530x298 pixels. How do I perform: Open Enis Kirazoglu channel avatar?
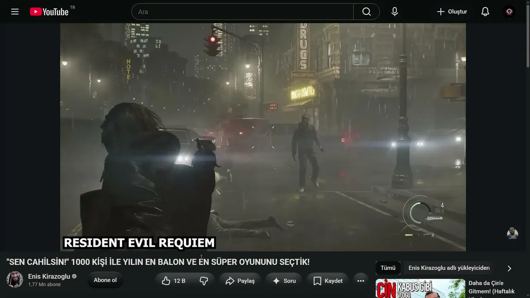[x=15, y=280]
